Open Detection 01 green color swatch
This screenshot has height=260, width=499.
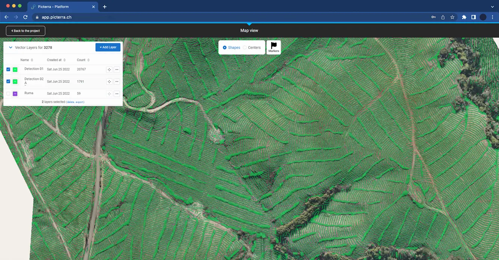coord(15,69)
